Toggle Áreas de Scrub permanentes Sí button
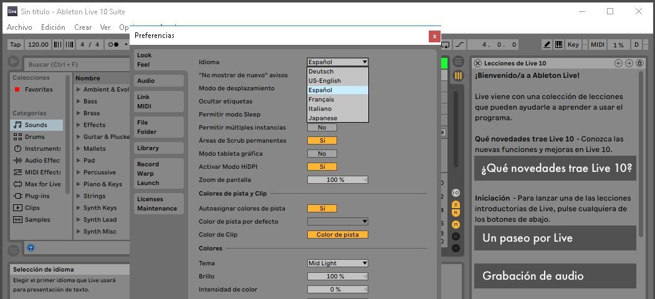Viewport: 655px width, 299px height. click(x=322, y=141)
